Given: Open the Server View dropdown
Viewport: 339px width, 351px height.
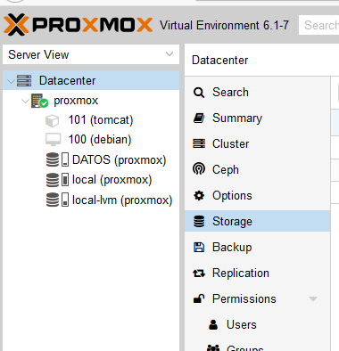Looking at the screenshot, I should pos(91,54).
